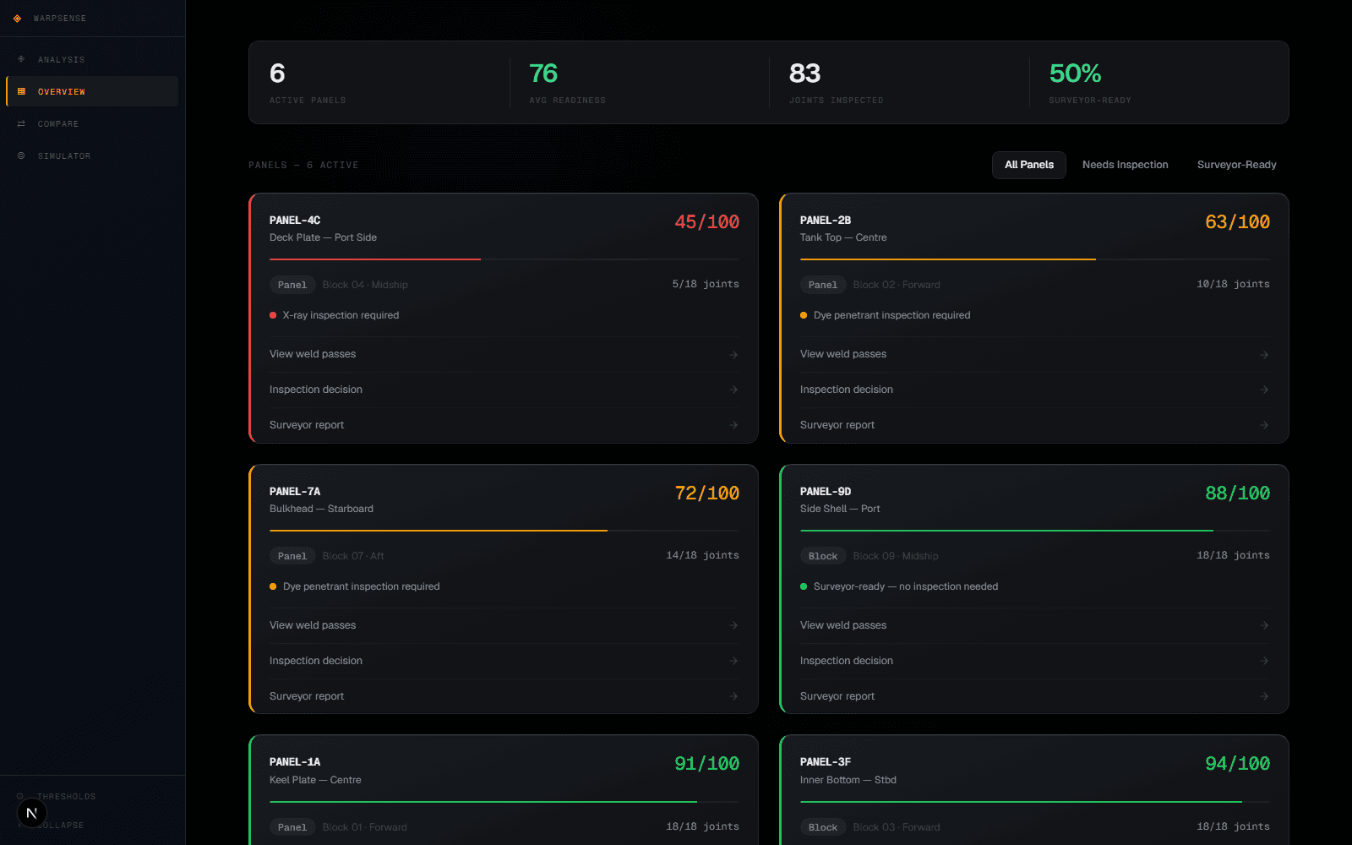Click the 72/100 score on PANEL-7A
This screenshot has width=1352, height=845.
click(x=706, y=493)
